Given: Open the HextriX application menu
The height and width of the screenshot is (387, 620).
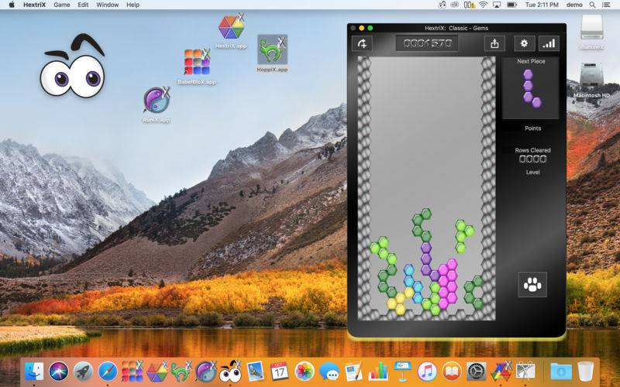Looking at the screenshot, I should (x=34, y=5).
